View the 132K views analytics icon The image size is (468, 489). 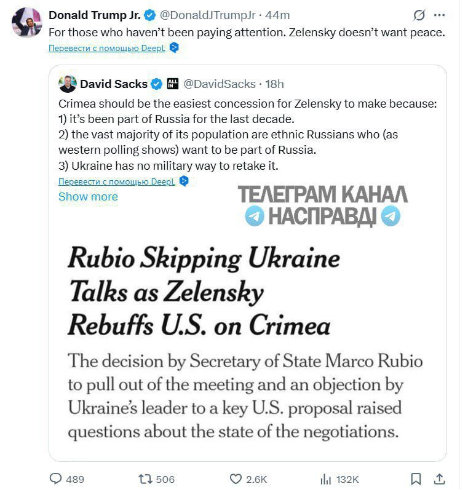(325, 479)
